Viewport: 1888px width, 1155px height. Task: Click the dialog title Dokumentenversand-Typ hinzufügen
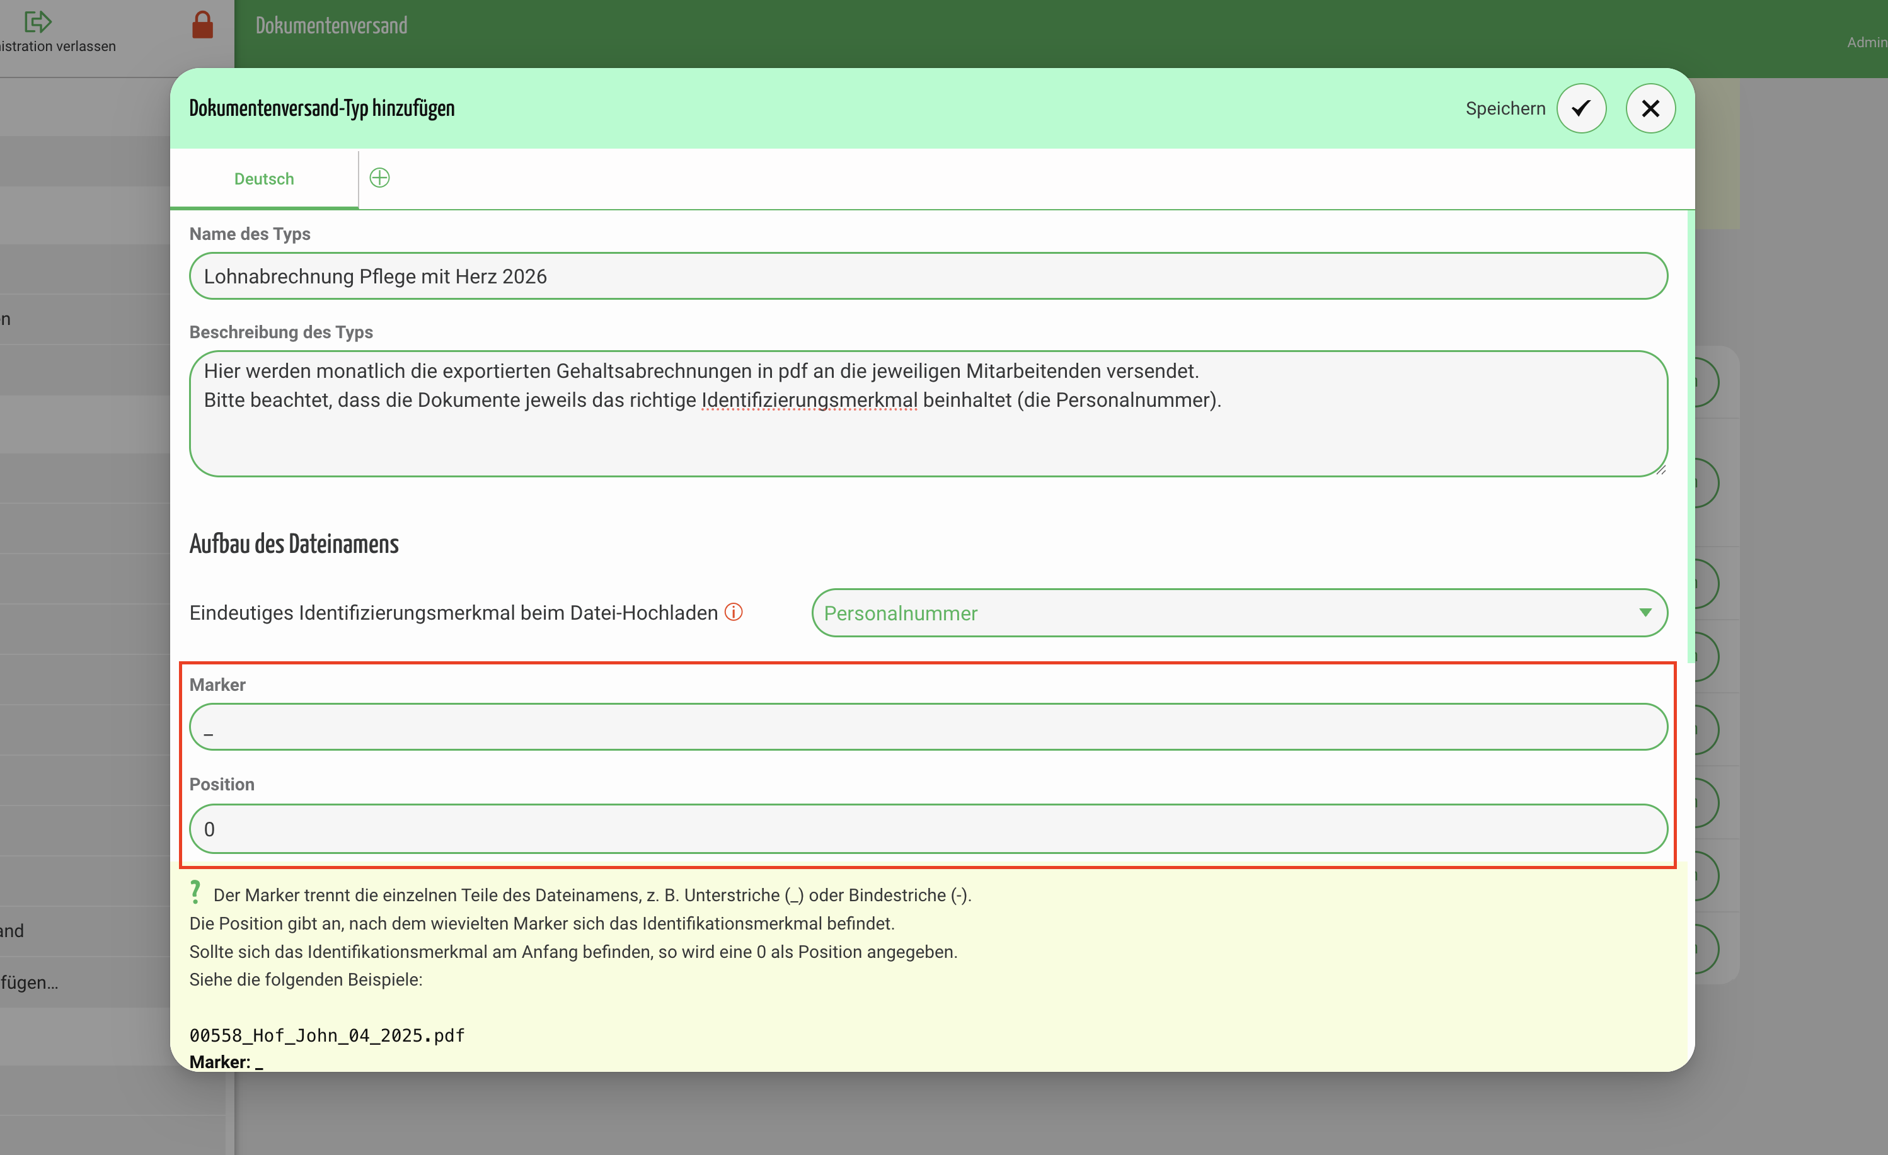click(322, 108)
